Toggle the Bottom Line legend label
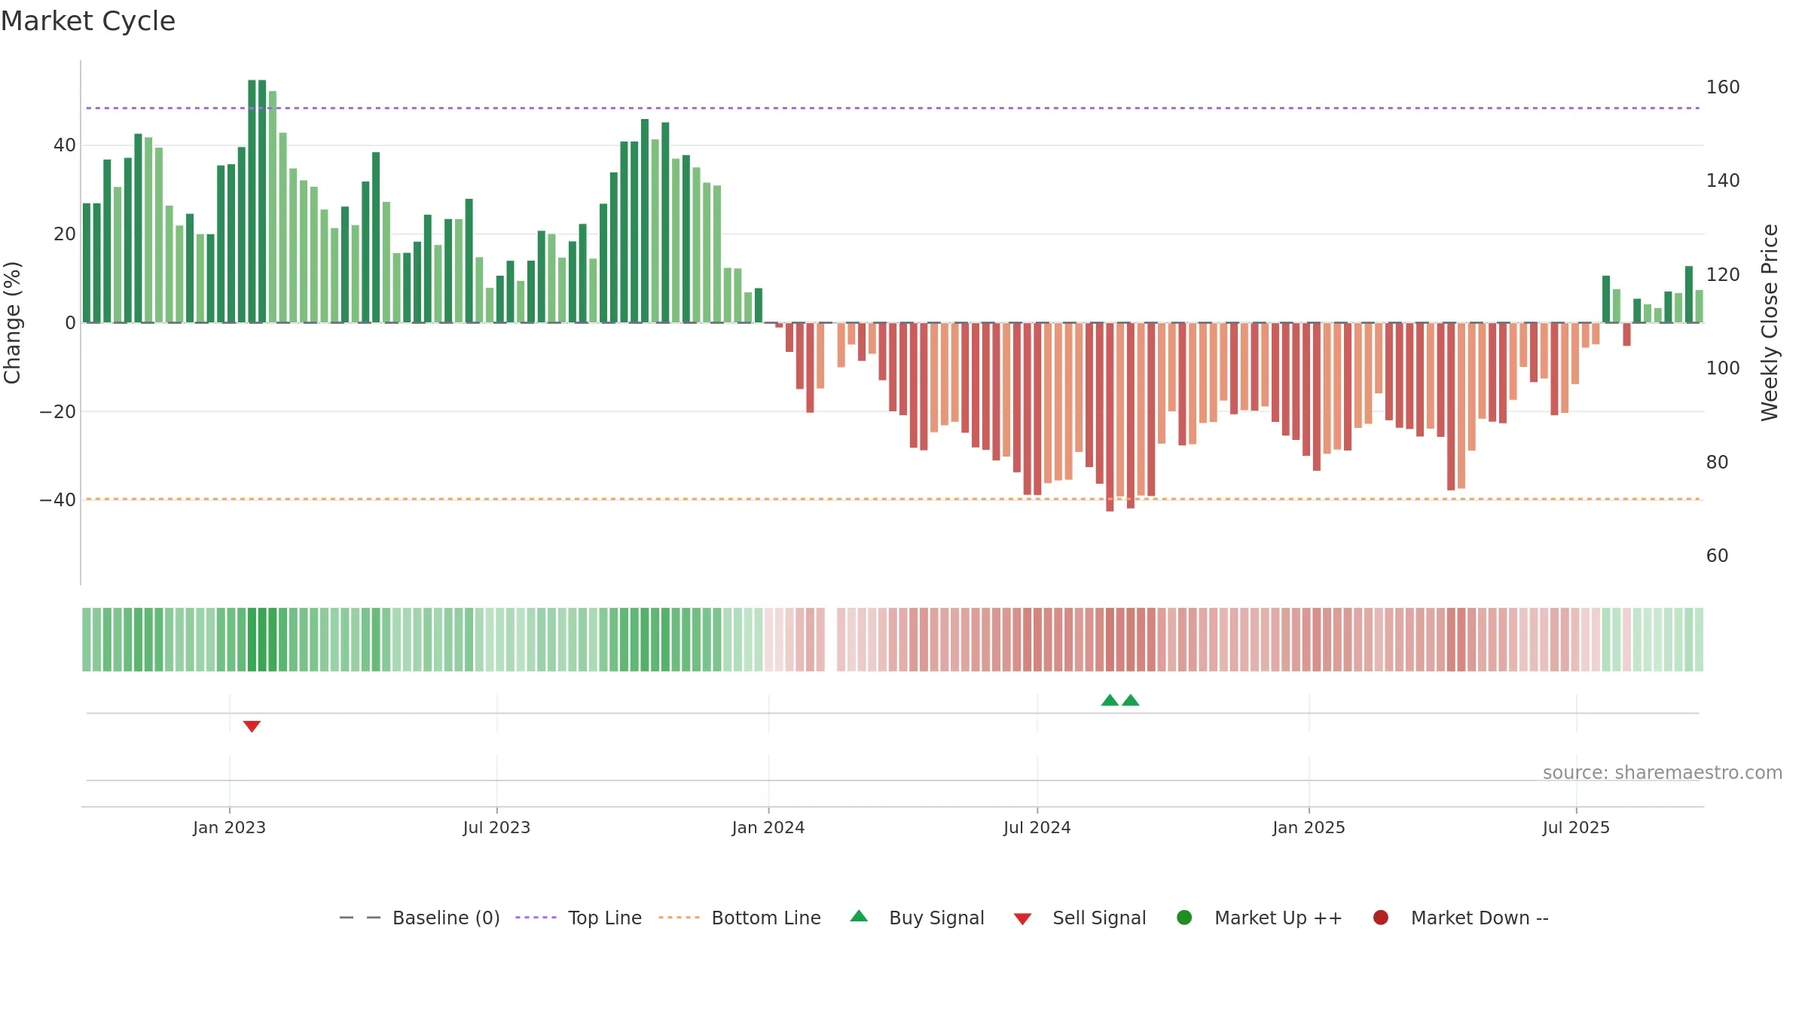Viewport: 1808px width, 1017px height. (766, 918)
